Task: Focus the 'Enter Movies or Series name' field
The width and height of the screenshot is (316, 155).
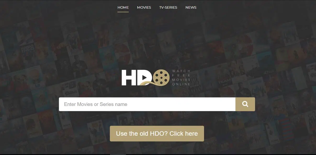Action: [147, 104]
